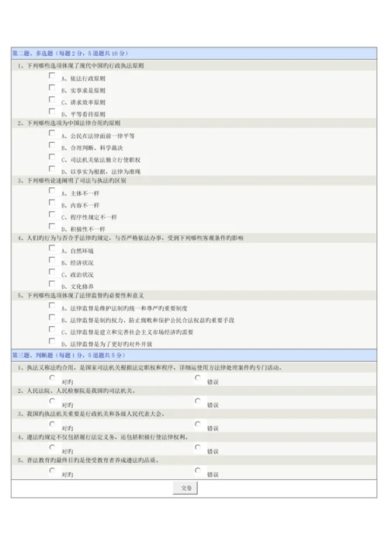Tick C 法律监督是建立和完善社会主义市场经济的需要
Image resolution: width=388 pixels, height=549 pixels.
pos(52,329)
